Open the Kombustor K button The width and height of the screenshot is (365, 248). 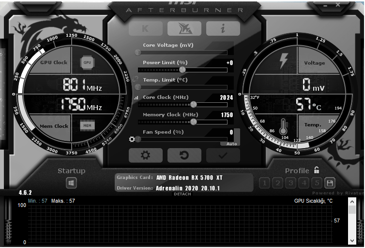(x=146, y=28)
